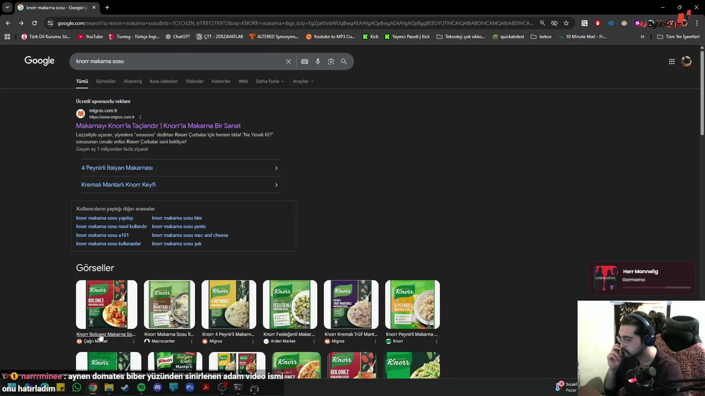This screenshot has height=396, width=705.
Task: Submit search with the magnifier button
Action: 344,61
